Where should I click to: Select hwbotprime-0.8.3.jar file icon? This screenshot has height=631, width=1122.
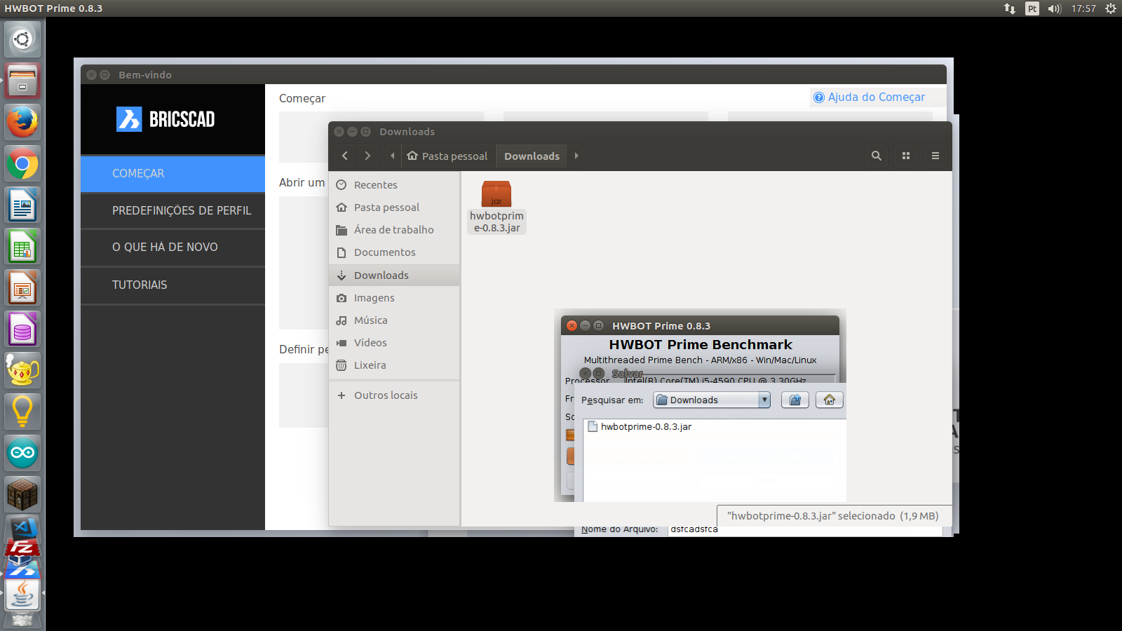[x=496, y=207]
